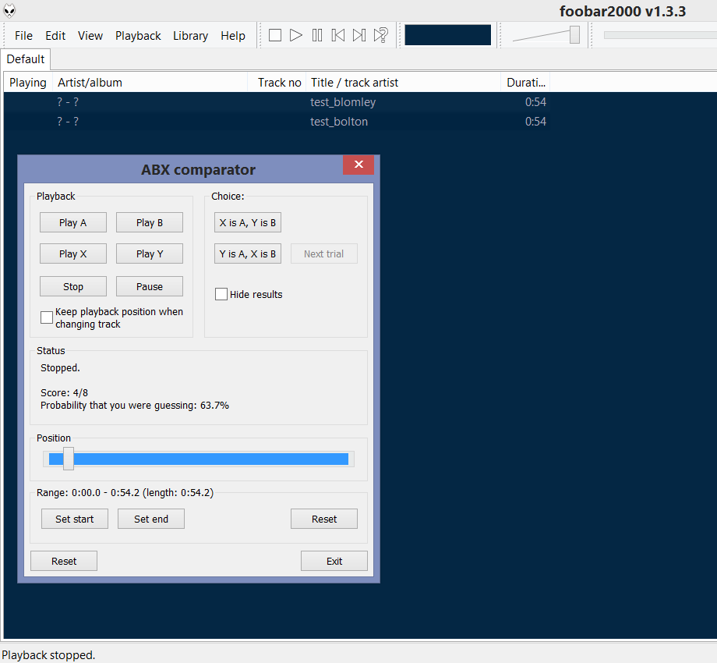The width and height of the screenshot is (717, 663).
Task: Click the Duration column header
Action: pyautogui.click(x=525, y=83)
